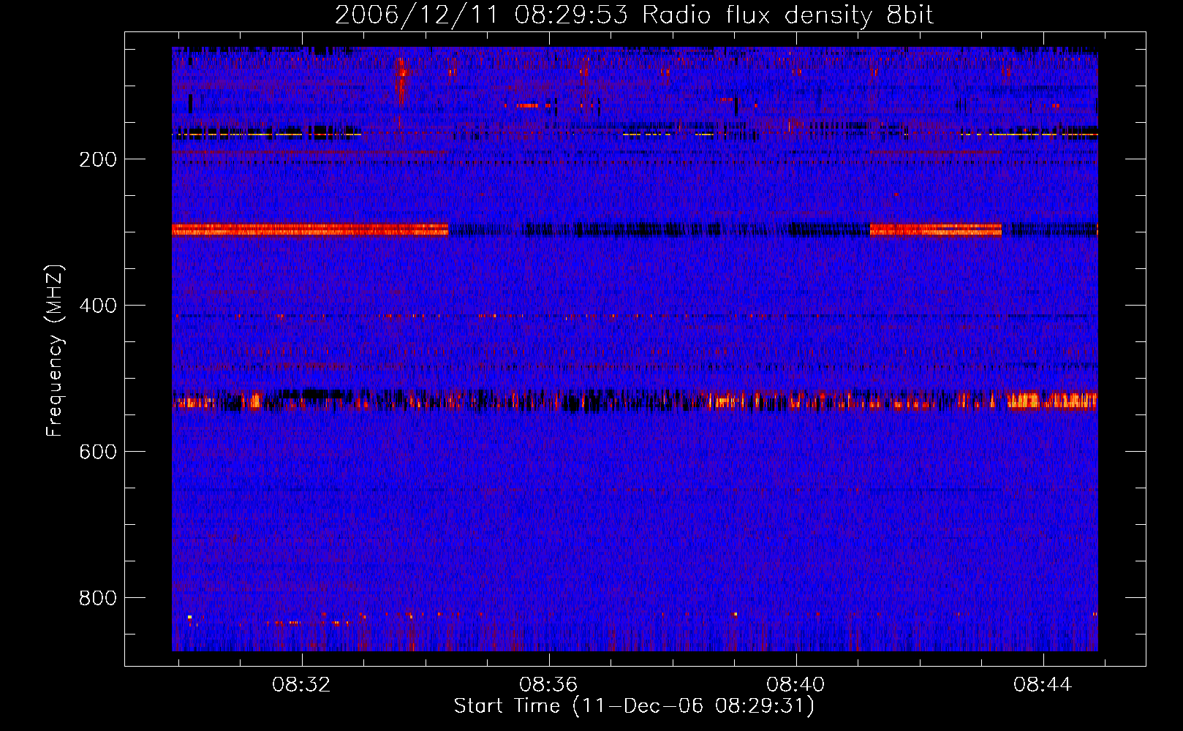This screenshot has height=731, width=1183.
Task: Click the 'Frequency (MHZ)' axis label
Action: 55,350
